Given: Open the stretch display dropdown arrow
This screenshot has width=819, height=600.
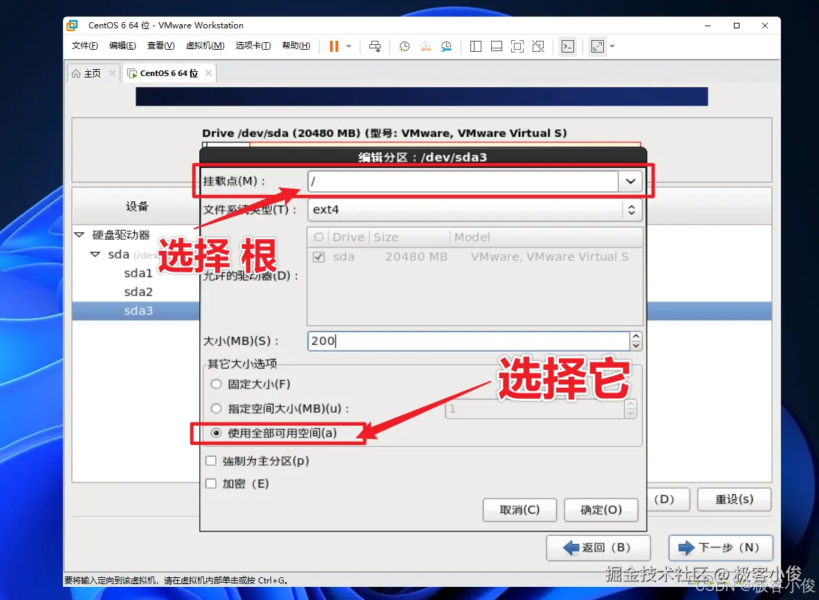Looking at the screenshot, I should (612, 46).
